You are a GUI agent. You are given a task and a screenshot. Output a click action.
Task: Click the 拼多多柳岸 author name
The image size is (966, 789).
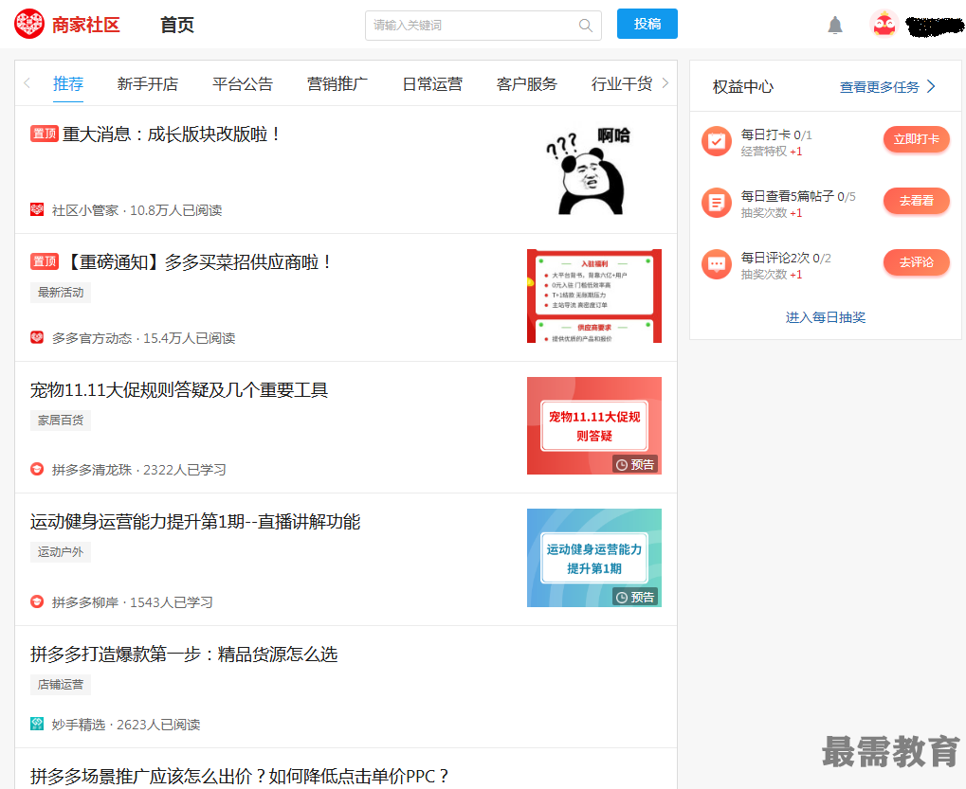85,602
